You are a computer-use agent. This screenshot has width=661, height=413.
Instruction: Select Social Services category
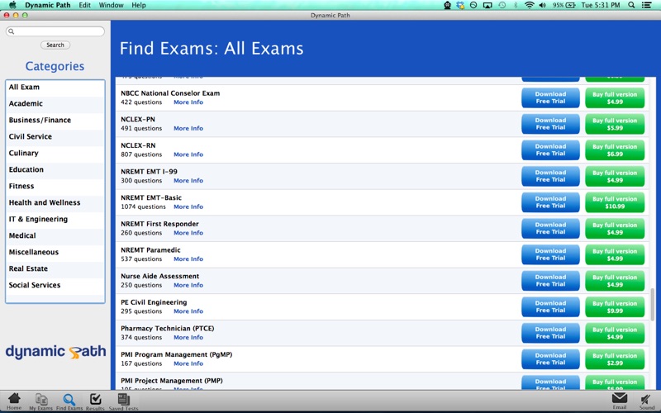55,285
